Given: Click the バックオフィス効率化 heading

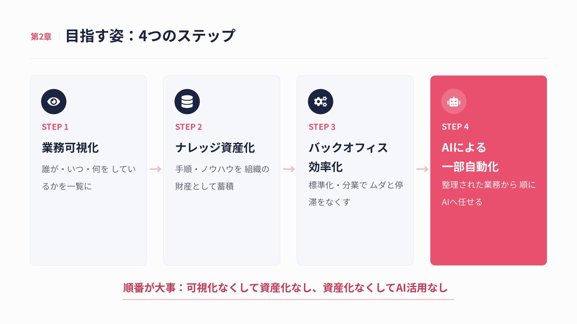Looking at the screenshot, I should point(348,157).
